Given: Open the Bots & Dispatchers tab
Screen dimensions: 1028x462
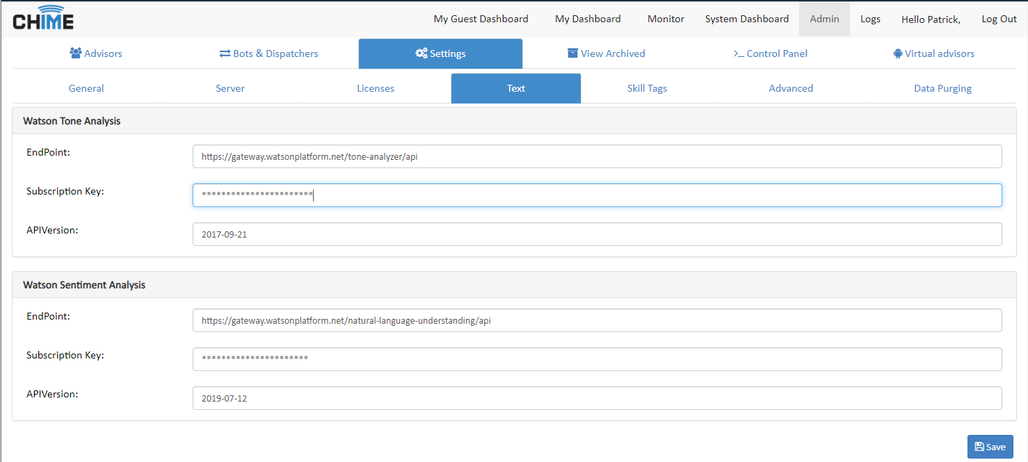Looking at the screenshot, I should pos(268,53).
